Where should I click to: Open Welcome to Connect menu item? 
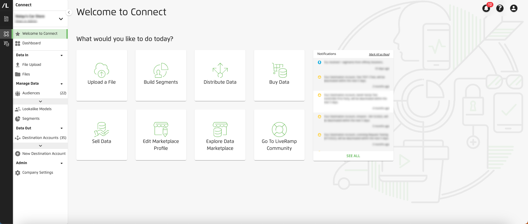point(40,34)
